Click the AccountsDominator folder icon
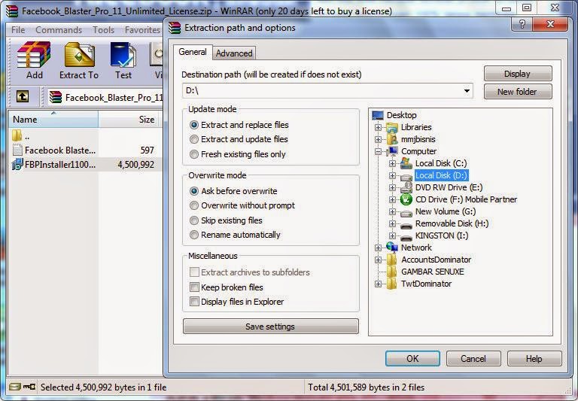The width and height of the screenshot is (578, 401). [392, 260]
